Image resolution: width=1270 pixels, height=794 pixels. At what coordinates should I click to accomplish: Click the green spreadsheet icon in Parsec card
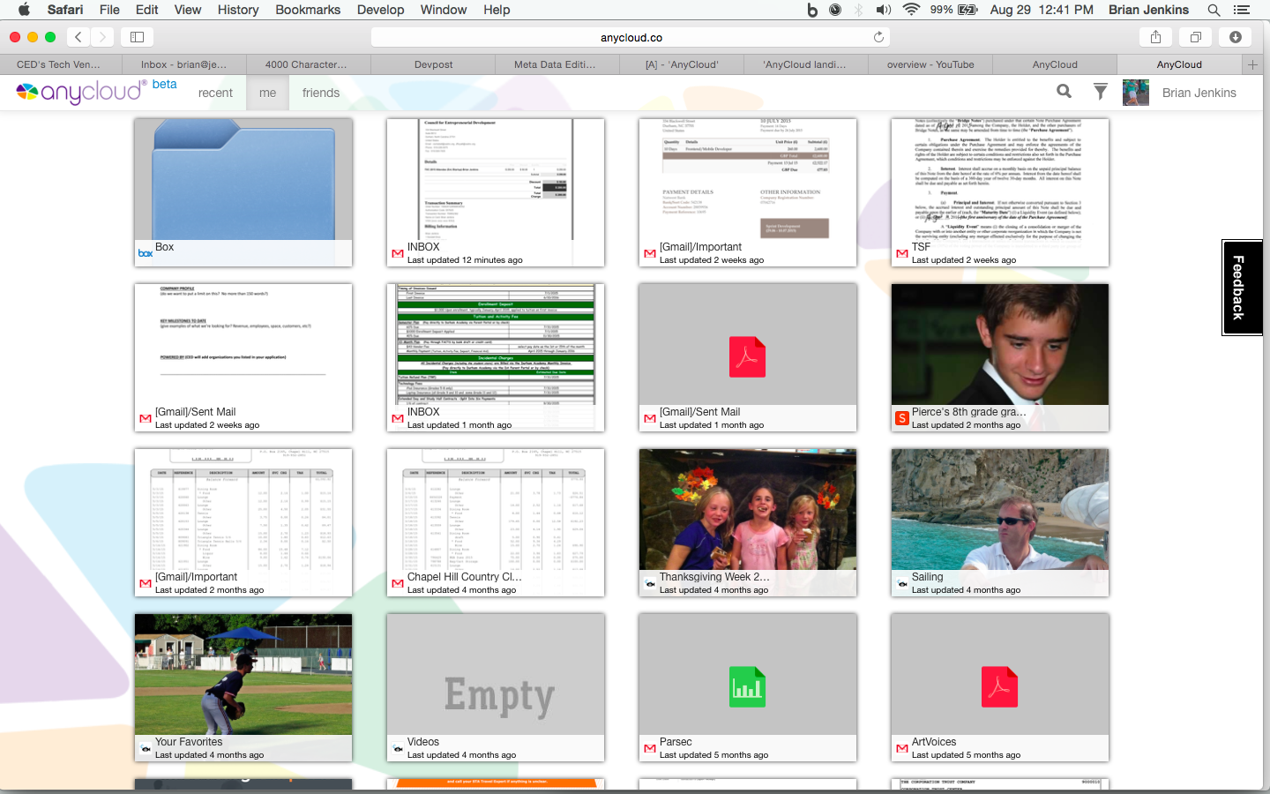(747, 686)
